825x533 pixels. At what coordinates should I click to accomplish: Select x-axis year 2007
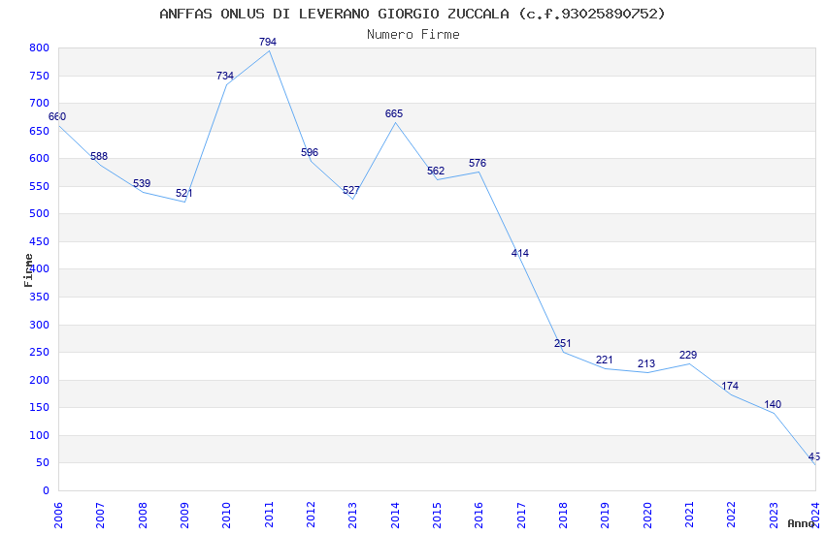[x=100, y=515]
